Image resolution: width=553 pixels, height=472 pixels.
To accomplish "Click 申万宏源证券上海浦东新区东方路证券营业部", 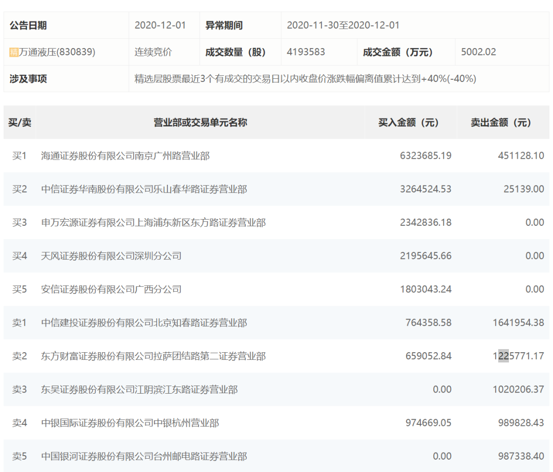I will 153,223.
